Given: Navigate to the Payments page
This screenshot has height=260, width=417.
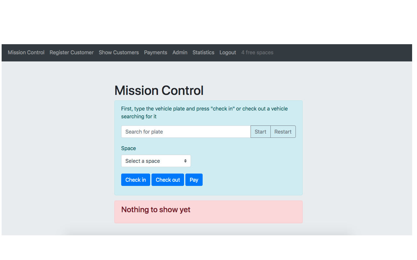Looking at the screenshot, I should pos(155,52).
